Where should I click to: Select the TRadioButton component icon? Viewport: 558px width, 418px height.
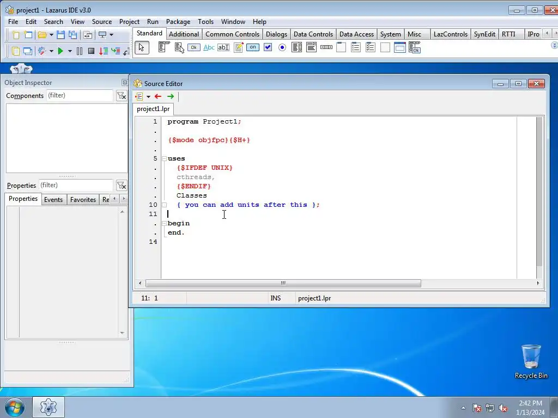click(x=282, y=47)
